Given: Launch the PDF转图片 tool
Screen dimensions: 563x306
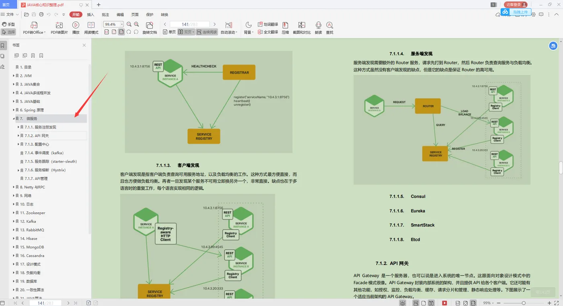Looking at the screenshot, I should (59, 28).
